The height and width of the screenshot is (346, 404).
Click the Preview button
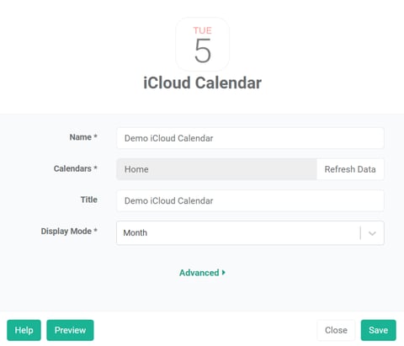[x=70, y=330]
